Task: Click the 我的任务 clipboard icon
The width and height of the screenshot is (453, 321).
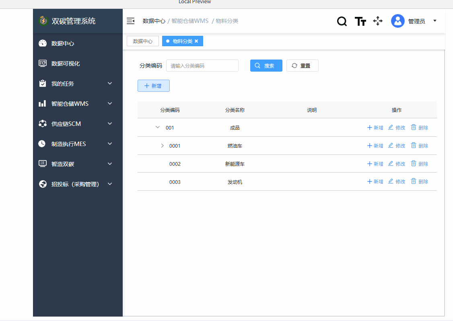Action: coord(43,83)
